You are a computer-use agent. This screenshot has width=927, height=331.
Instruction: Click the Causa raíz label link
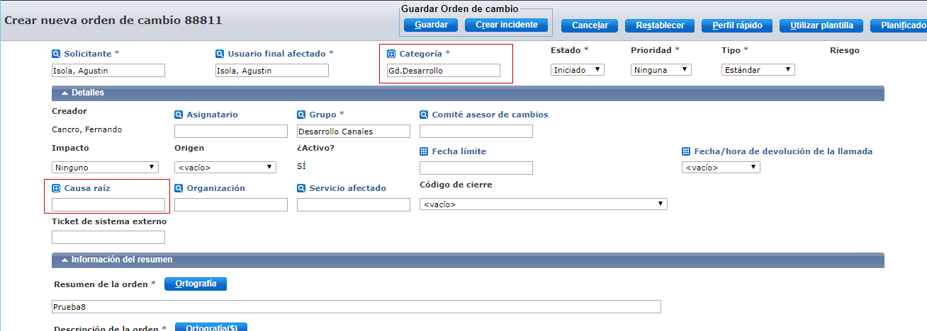[x=87, y=188]
